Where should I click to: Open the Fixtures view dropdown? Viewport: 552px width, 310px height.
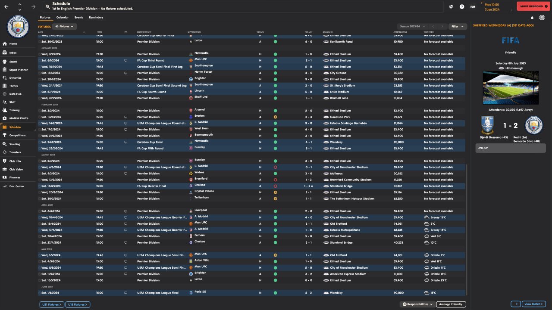[x=66, y=26]
